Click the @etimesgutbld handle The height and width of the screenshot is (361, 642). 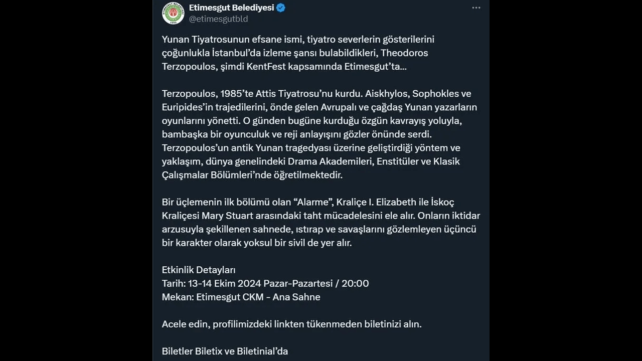click(x=218, y=19)
